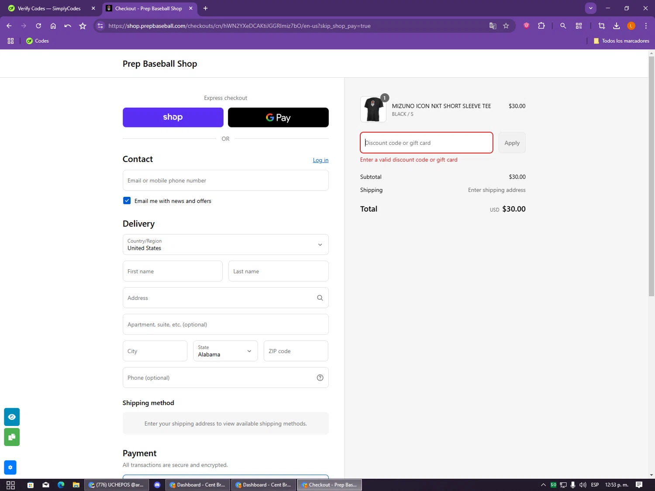Viewport: 655px width, 491px height.
Task: Open the orange profile avatar
Action: click(631, 26)
